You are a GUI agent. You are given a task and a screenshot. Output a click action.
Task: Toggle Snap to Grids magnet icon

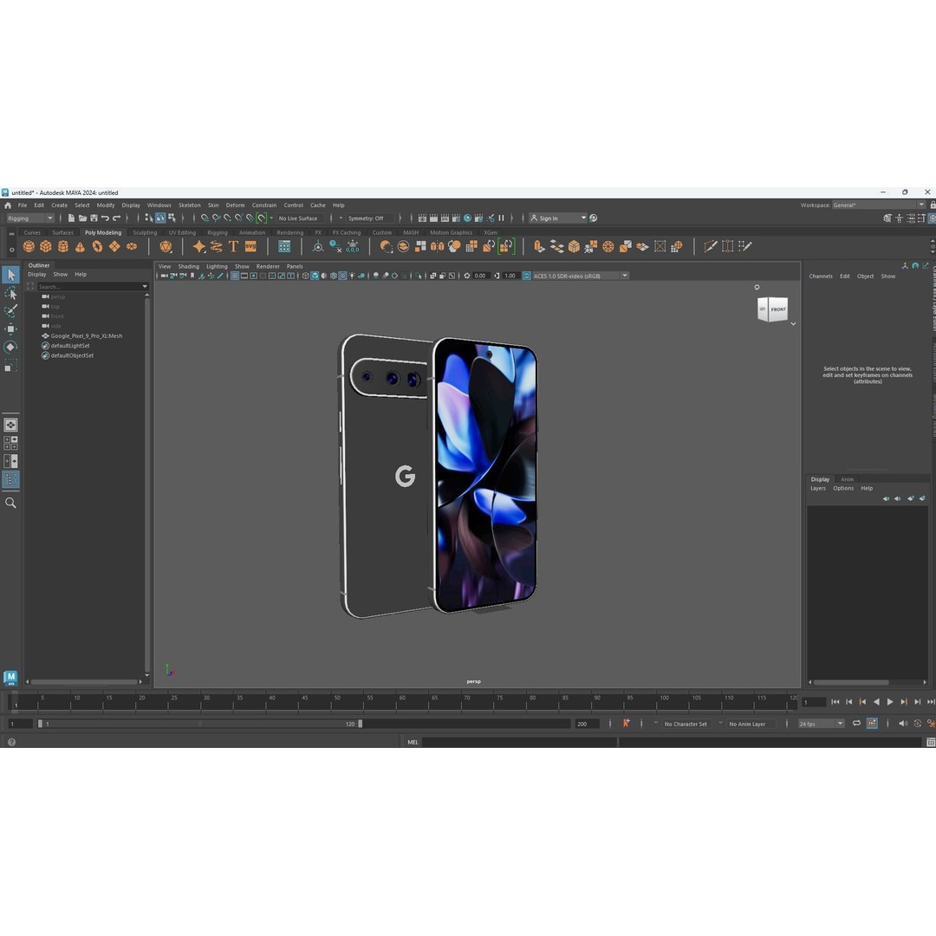click(205, 218)
